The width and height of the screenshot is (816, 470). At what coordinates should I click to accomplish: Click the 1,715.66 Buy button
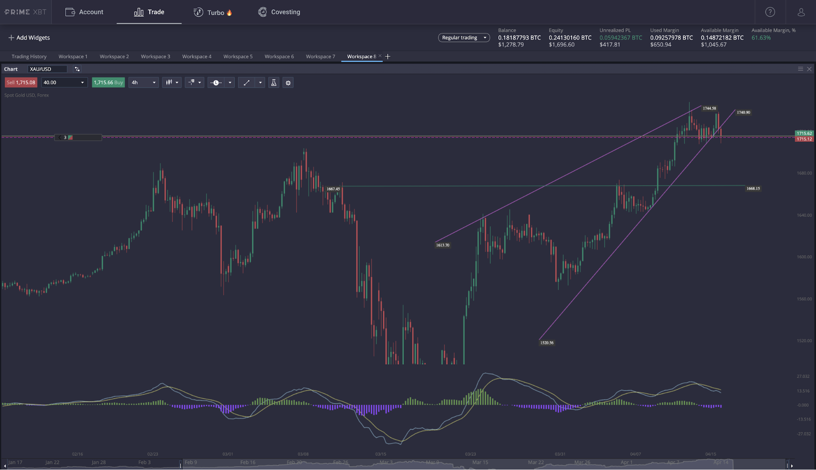108,82
